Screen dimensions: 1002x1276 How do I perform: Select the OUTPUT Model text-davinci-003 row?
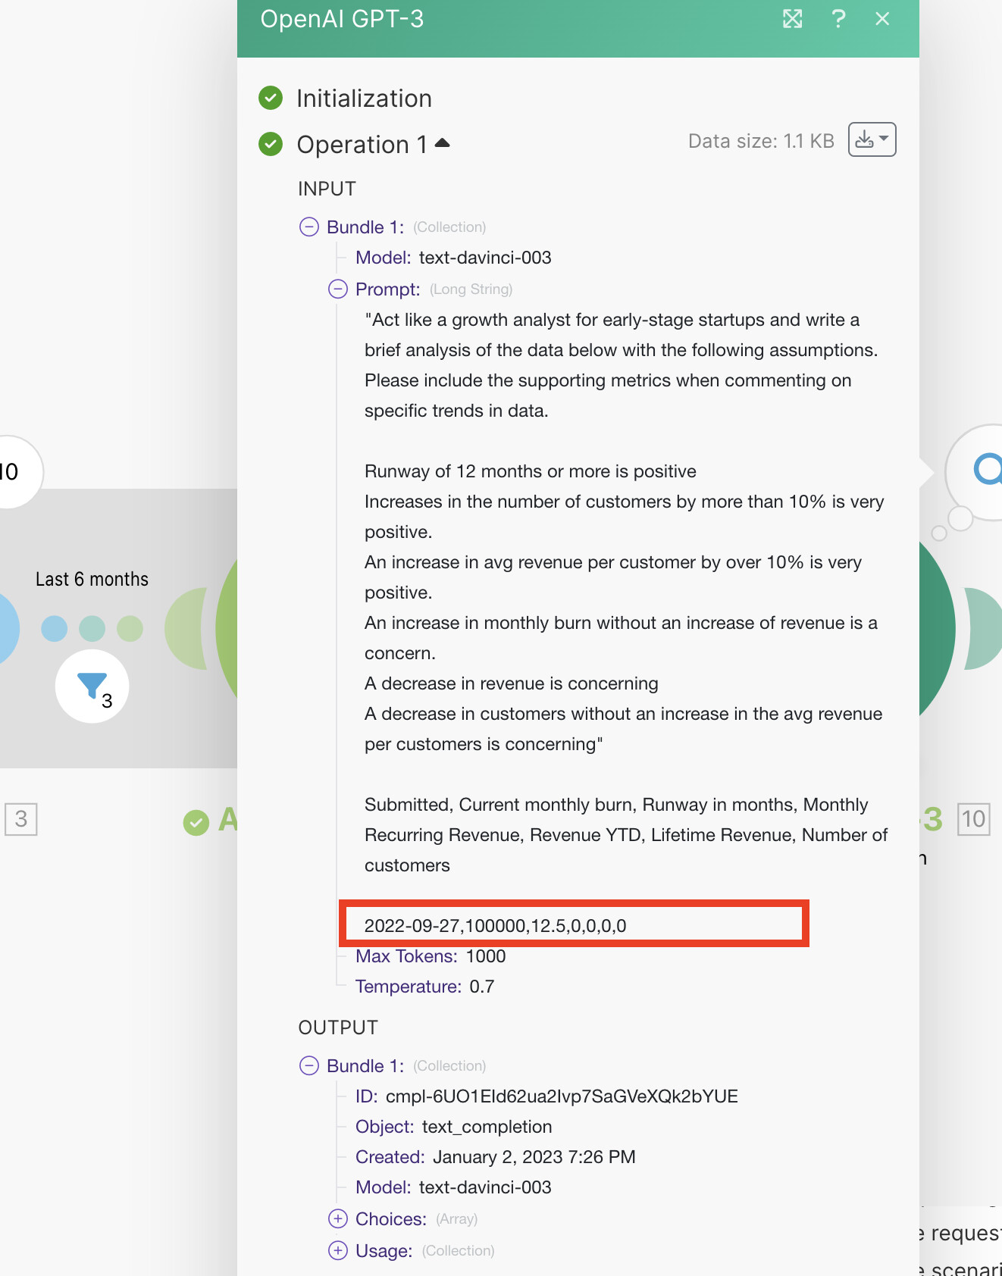coord(453,1187)
